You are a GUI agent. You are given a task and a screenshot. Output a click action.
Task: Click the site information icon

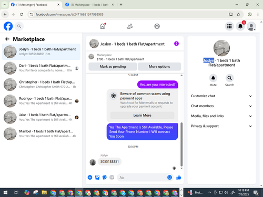pyautogui.click(x=31, y=14)
